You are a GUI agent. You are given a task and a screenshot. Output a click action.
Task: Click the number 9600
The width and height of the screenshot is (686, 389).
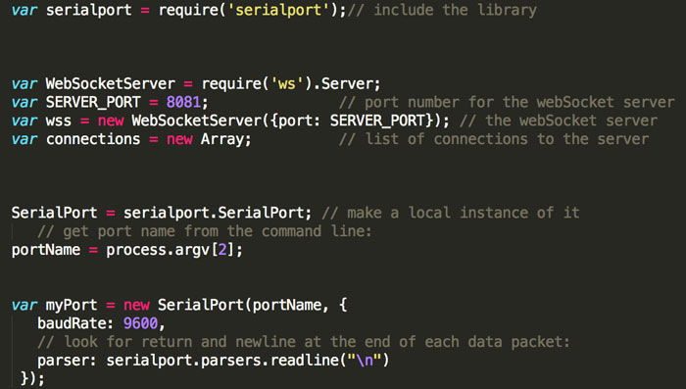coord(140,323)
